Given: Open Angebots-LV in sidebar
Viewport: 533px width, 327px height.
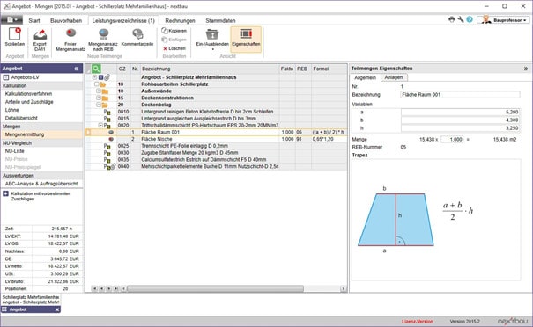Looking at the screenshot, I should (x=25, y=77).
